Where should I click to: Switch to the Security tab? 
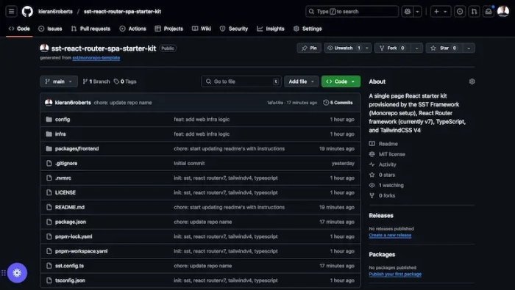pos(234,29)
